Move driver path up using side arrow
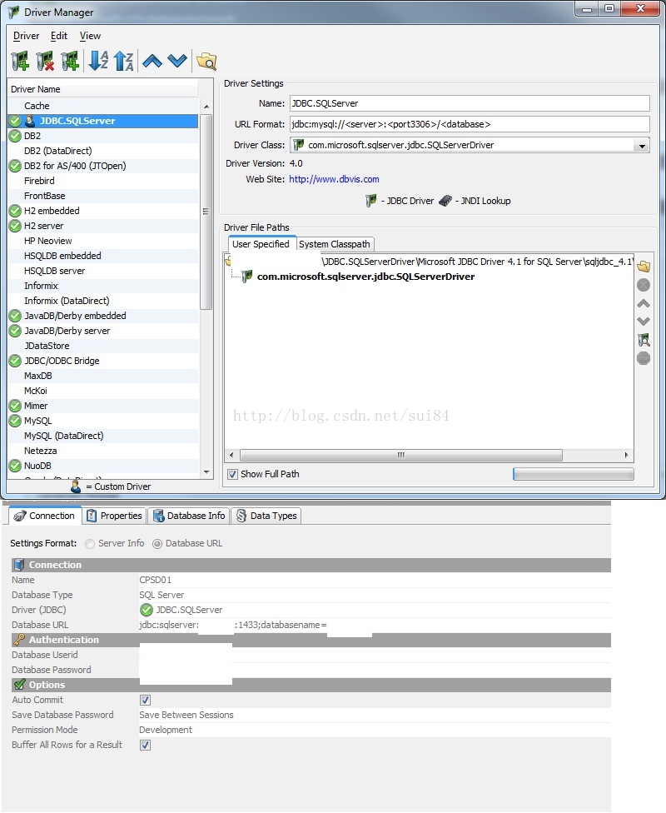 pos(644,303)
